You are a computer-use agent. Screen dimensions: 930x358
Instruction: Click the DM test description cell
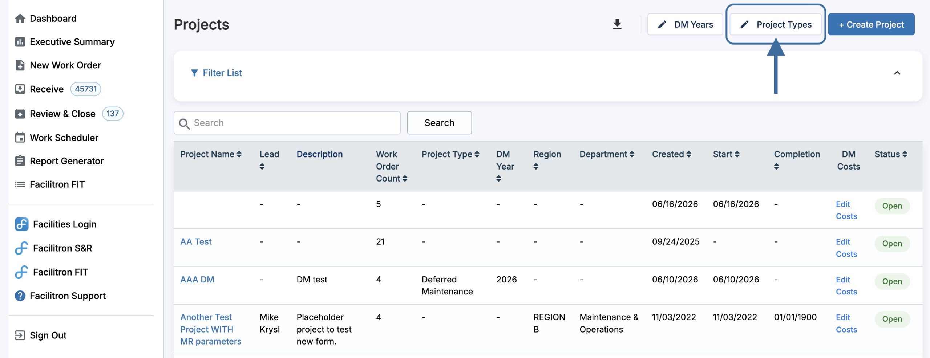coord(312,280)
